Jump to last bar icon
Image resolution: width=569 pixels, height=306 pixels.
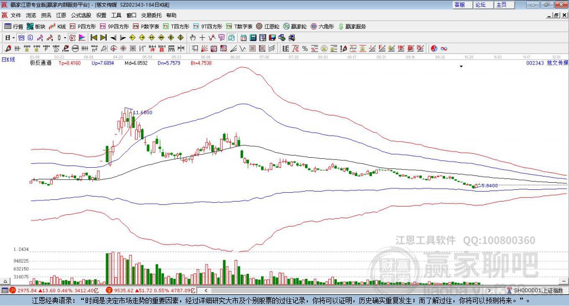[x=103, y=38]
